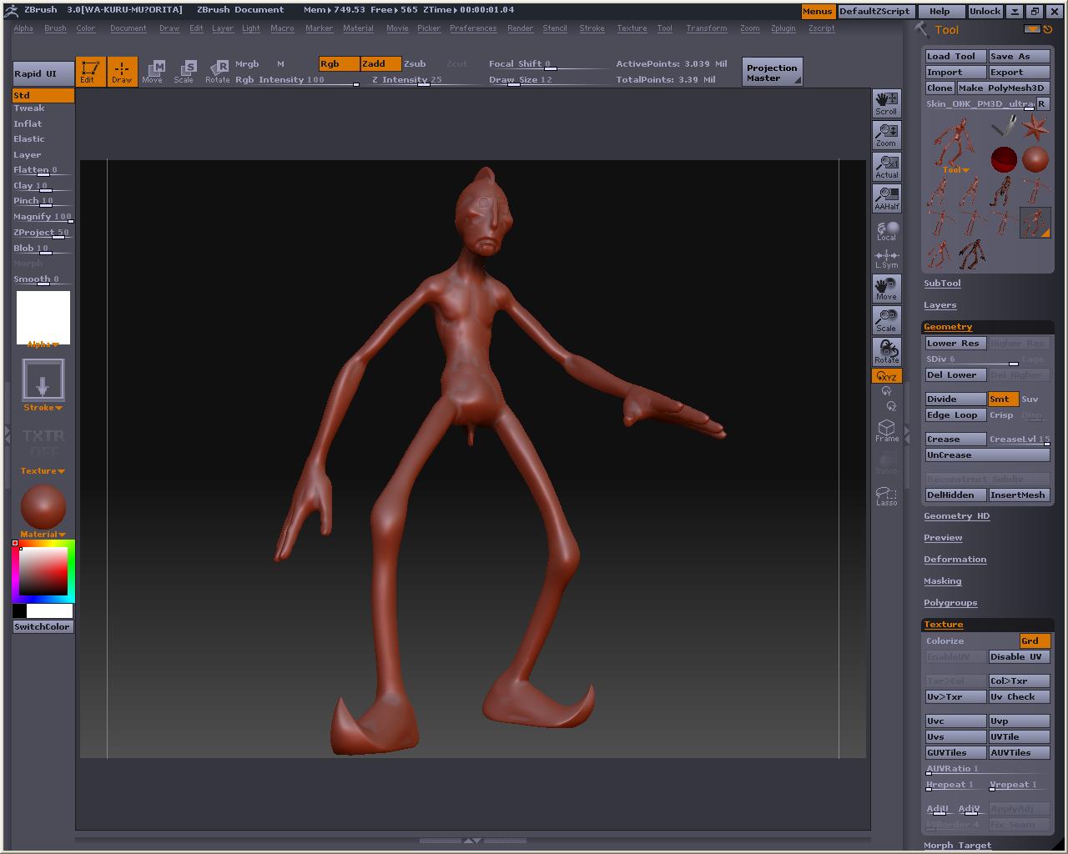
Task: Click the Load Tool button
Action: pos(955,57)
